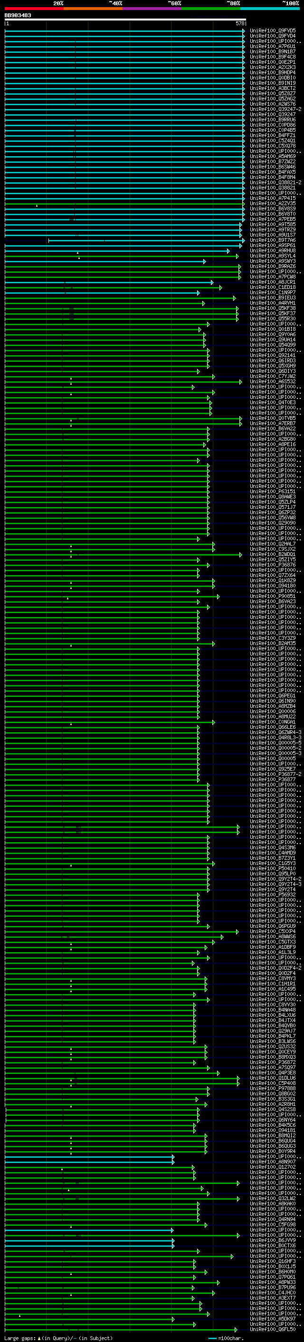This screenshot has height=1342, width=304.
Task: Open hit UniRef100_Q9FVD5
Action: (273, 31)
